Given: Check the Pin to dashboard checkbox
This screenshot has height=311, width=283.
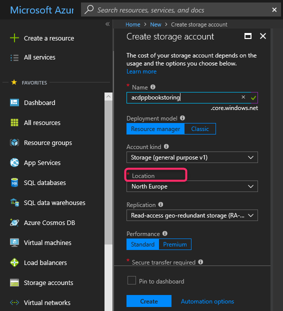Looking at the screenshot, I should point(131,280).
